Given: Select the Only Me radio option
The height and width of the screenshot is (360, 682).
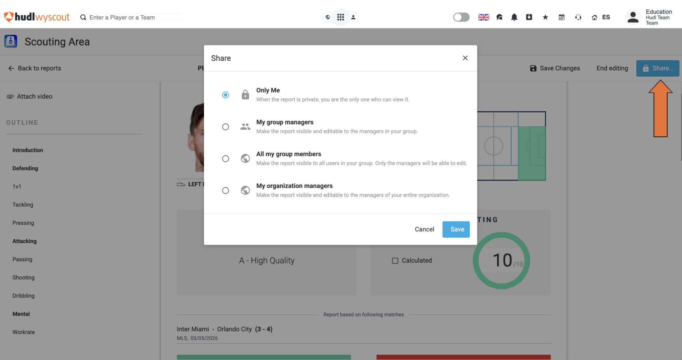Looking at the screenshot, I should (x=226, y=95).
